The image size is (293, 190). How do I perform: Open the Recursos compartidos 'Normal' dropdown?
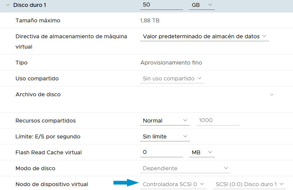(x=165, y=121)
